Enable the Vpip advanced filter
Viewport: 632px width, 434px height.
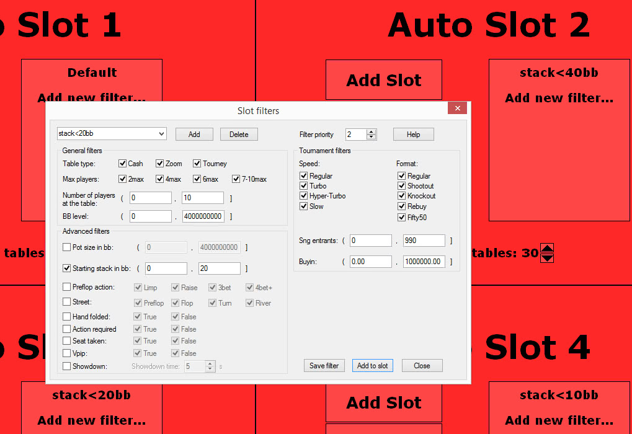pos(66,353)
